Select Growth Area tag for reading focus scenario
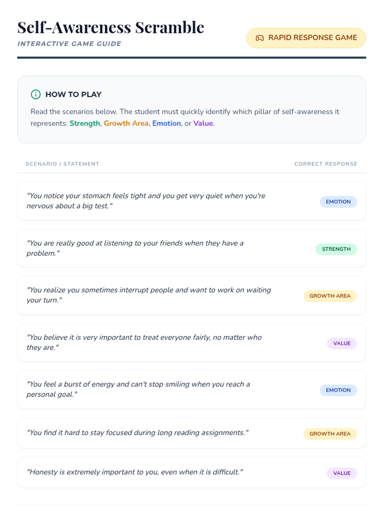 click(x=330, y=434)
